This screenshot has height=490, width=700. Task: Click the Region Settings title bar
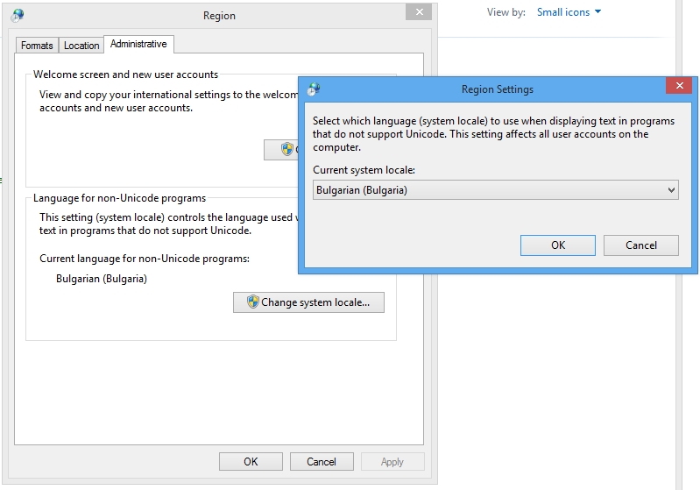pyautogui.click(x=497, y=89)
